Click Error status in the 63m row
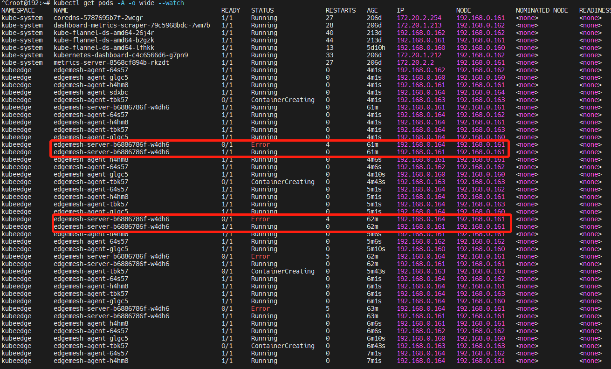This screenshot has height=369, width=611. coord(261,308)
